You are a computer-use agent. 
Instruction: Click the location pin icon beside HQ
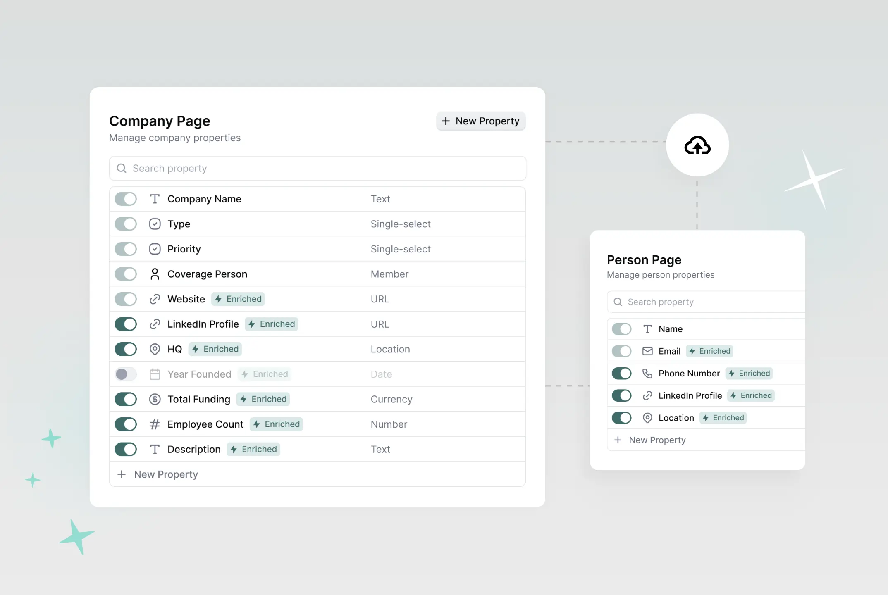155,349
